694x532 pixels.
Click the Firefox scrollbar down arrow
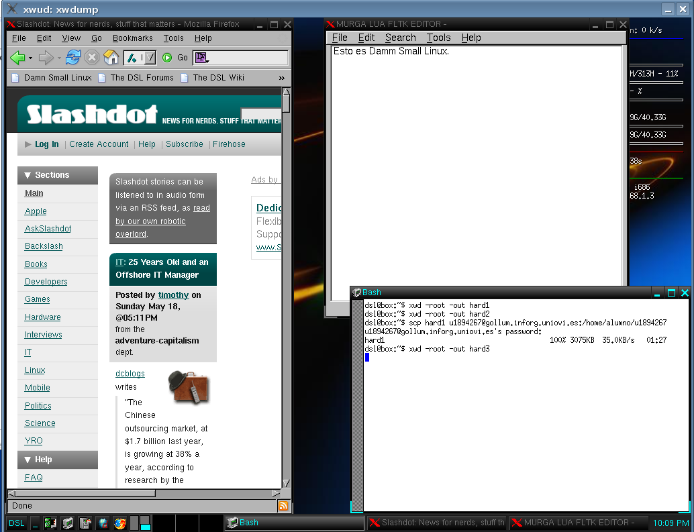coord(286,483)
